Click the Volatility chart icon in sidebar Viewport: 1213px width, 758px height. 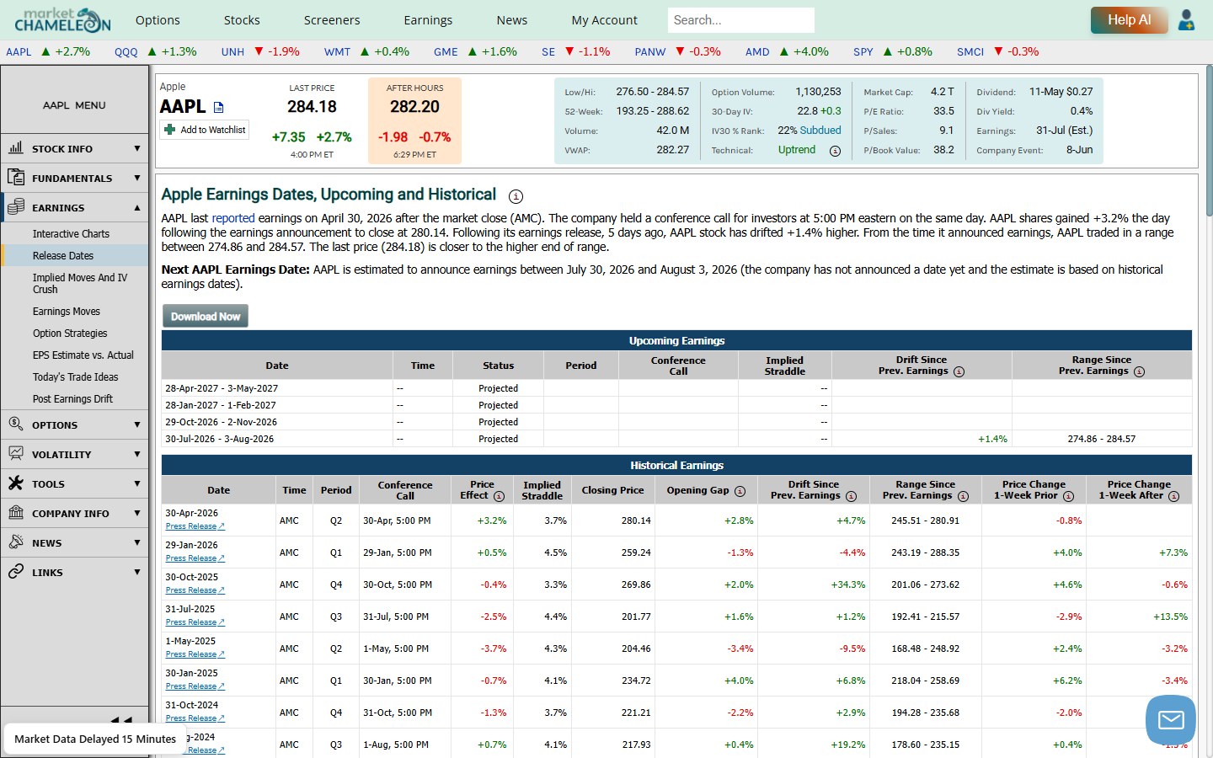pos(16,453)
